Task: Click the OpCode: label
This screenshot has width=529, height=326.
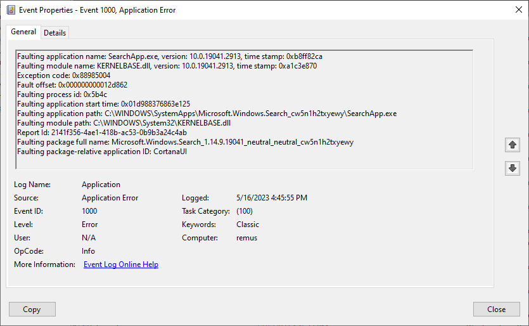Action: 29,251
